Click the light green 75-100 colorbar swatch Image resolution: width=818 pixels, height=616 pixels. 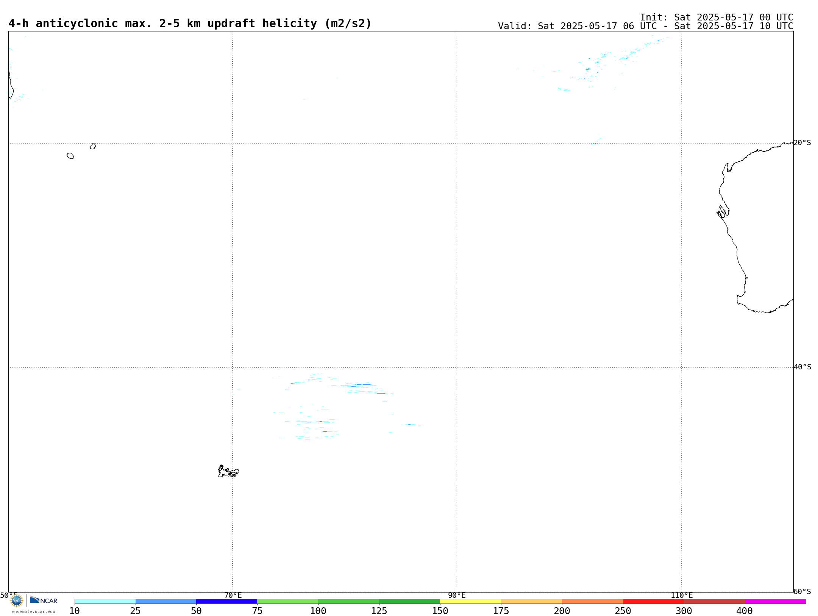point(288,601)
